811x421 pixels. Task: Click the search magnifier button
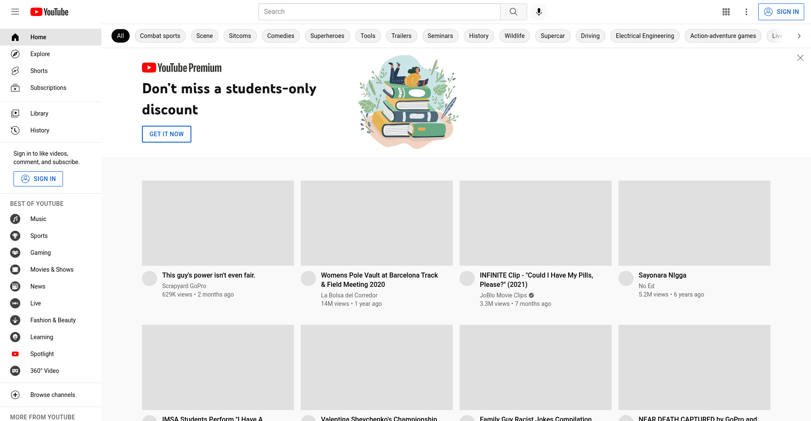513,12
